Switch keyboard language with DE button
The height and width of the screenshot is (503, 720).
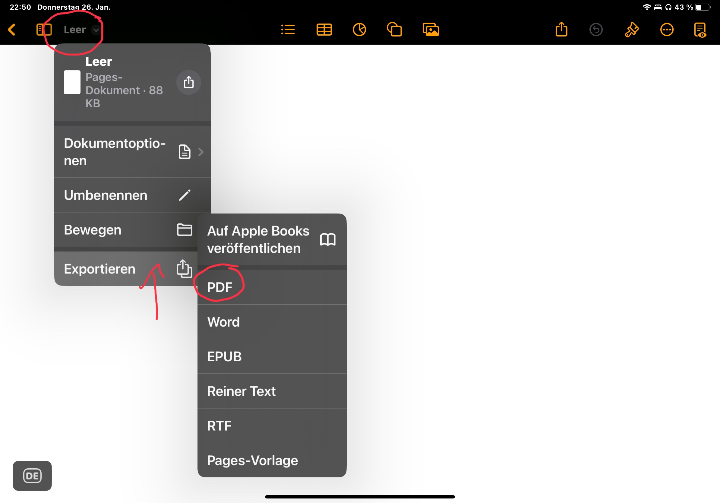click(32, 476)
